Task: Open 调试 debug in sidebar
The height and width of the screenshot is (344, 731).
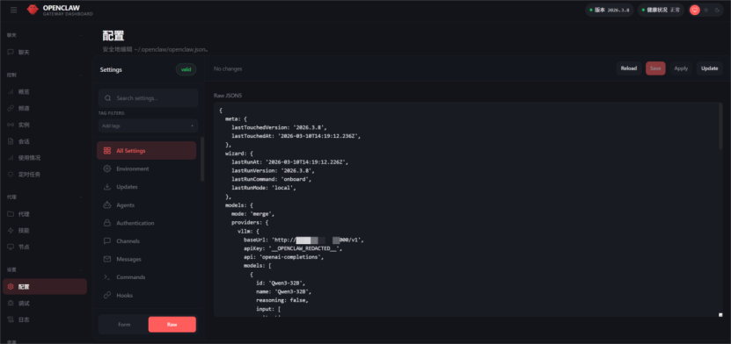Action: point(45,303)
